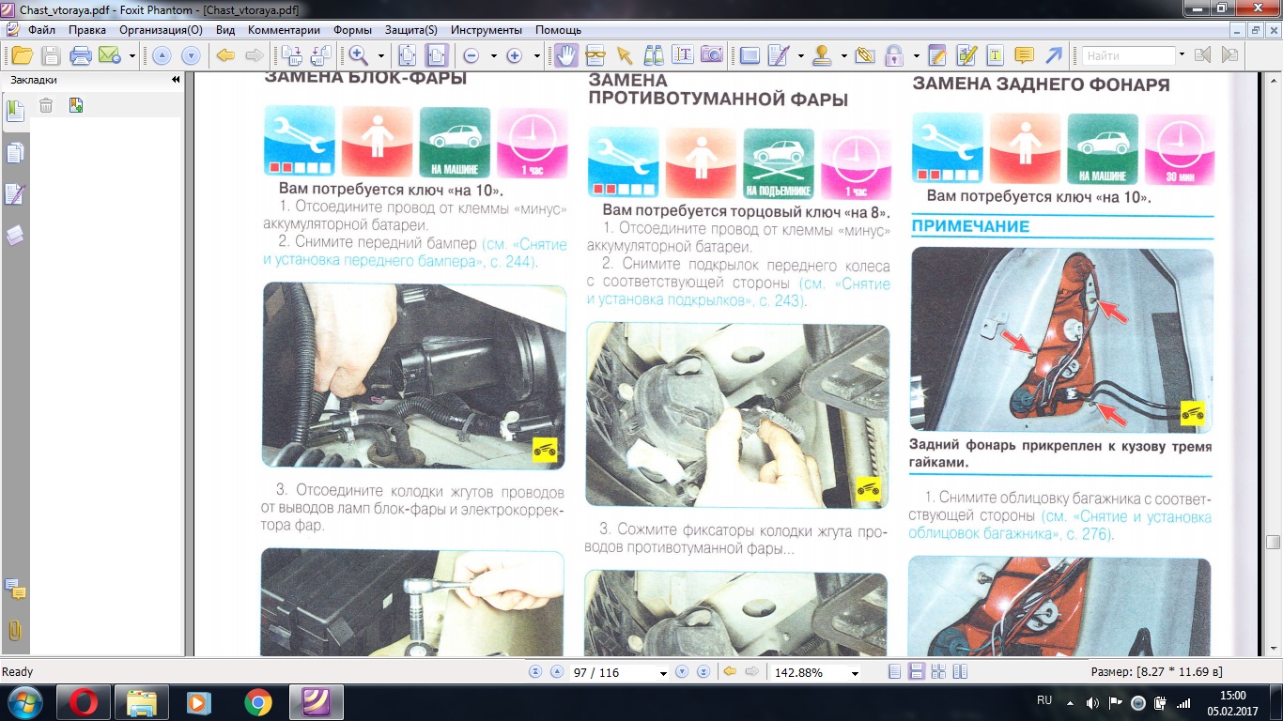Image resolution: width=1283 pixels, height=721 pixels.
Task: Open the Stamp tool dropdown arrow
Action: click(843, 56)
